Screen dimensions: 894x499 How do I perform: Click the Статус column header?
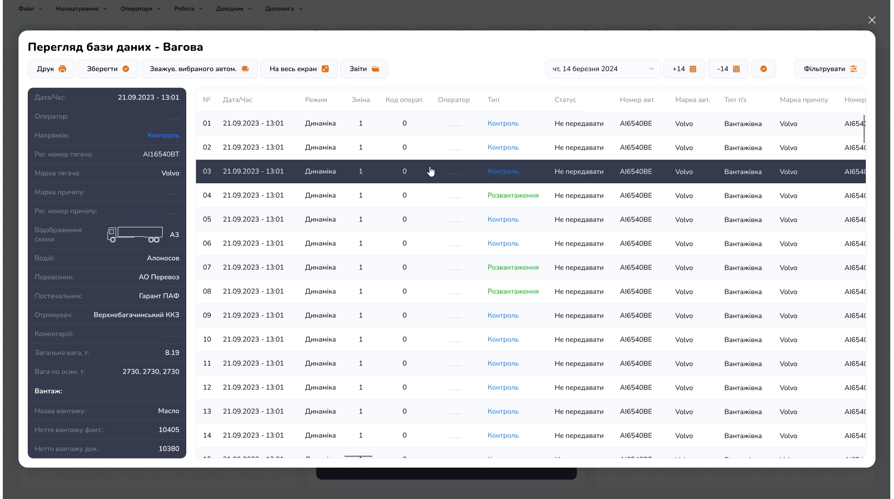pos(565,100)
